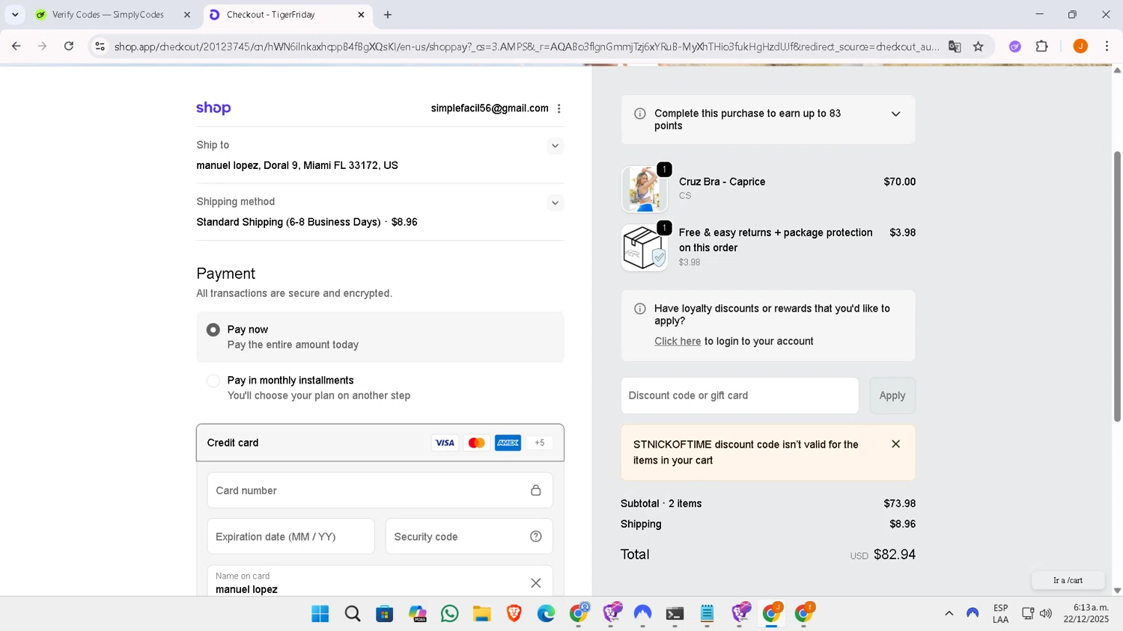Open Windows taskbar search
This screenshot has width=1123, height=631.
click(353, 614)
